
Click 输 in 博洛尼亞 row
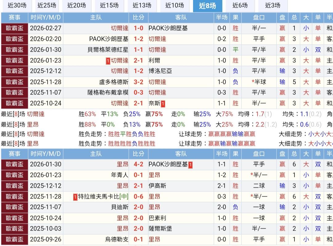pos(282,71)
